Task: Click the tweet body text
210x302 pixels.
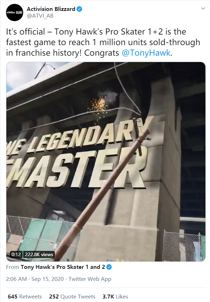Action: point(103,42)
